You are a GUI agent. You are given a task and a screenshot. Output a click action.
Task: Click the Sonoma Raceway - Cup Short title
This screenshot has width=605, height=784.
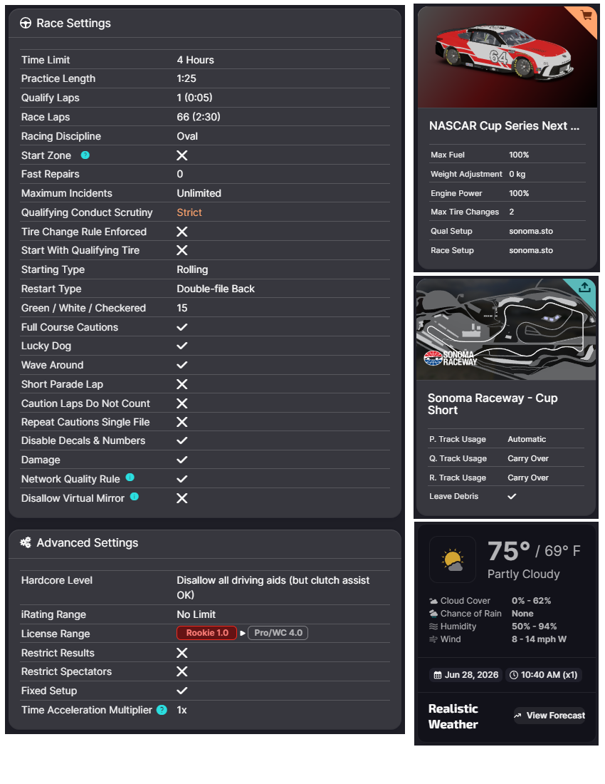493,404
